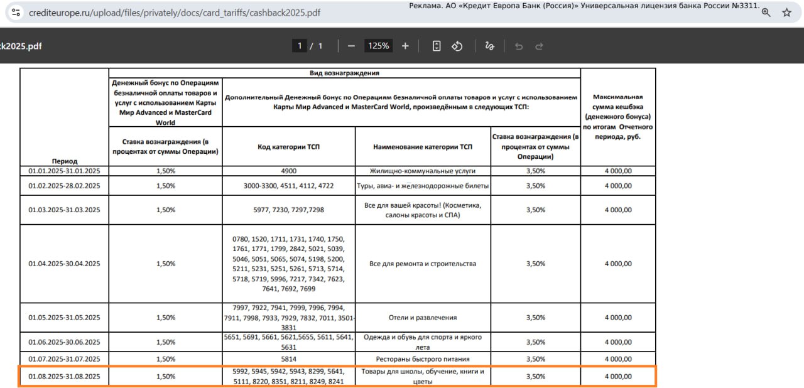804x388 pixels.
Task: Click 'Все для ремонта и строительства' cell
Action: (422, 264)
